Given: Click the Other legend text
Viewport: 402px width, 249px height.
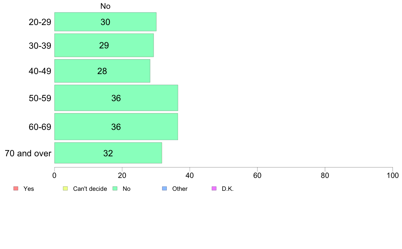Looking at the screenshot, I should (180, 189).
